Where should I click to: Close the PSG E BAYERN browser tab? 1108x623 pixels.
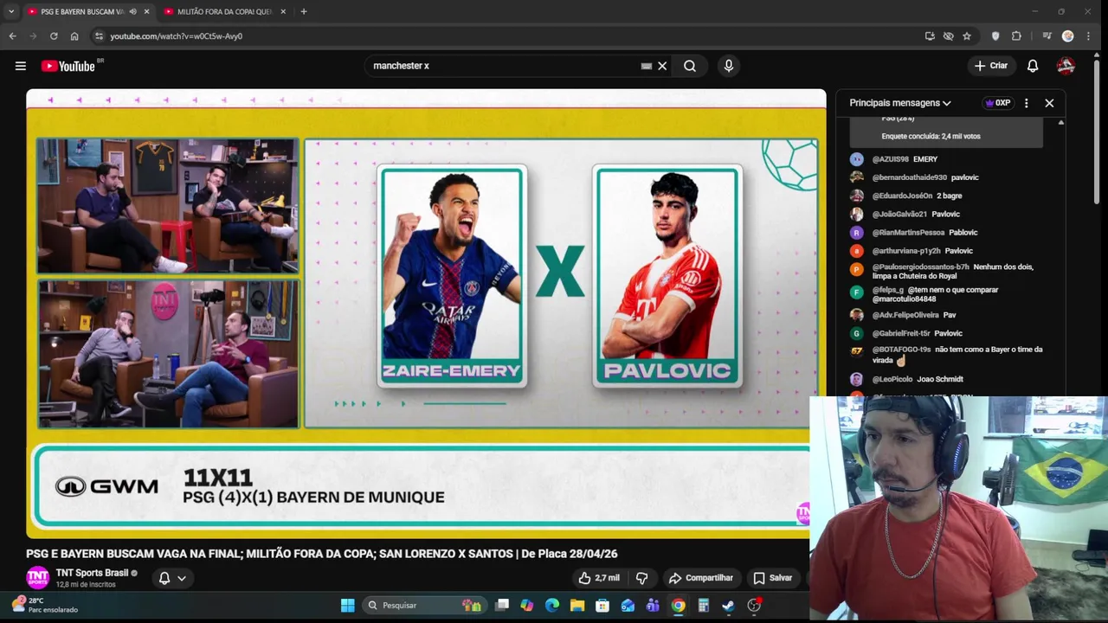146,11
